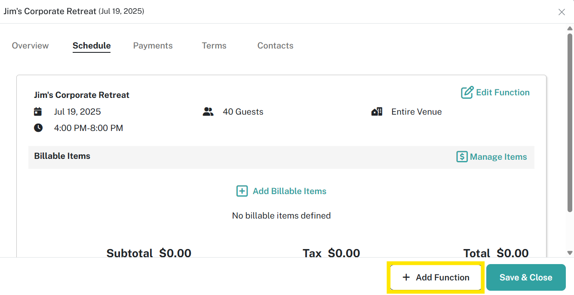Open the Manage Items link

pyautogui.click(x=491, y=157)
